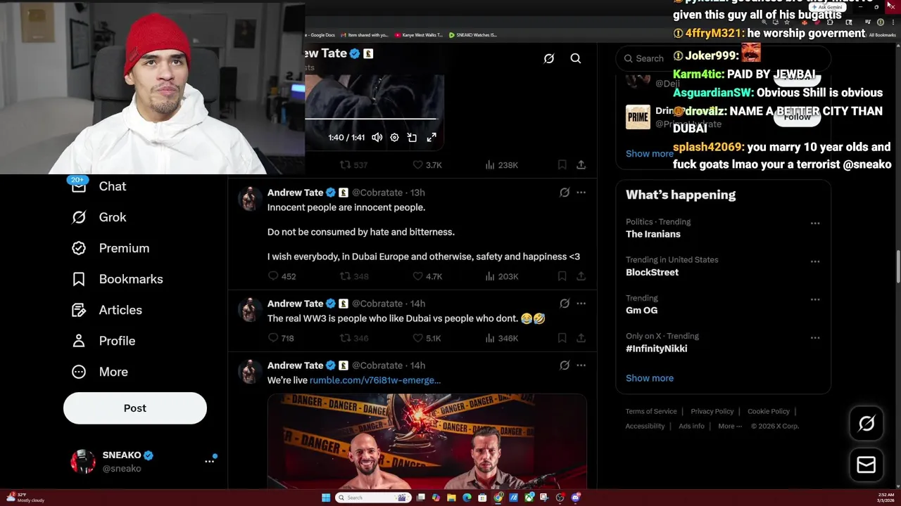Explain 'Innocent people' post with Grok icon
Image resolution: width=901 pixels, height=506 pixels.
(565, 193)
